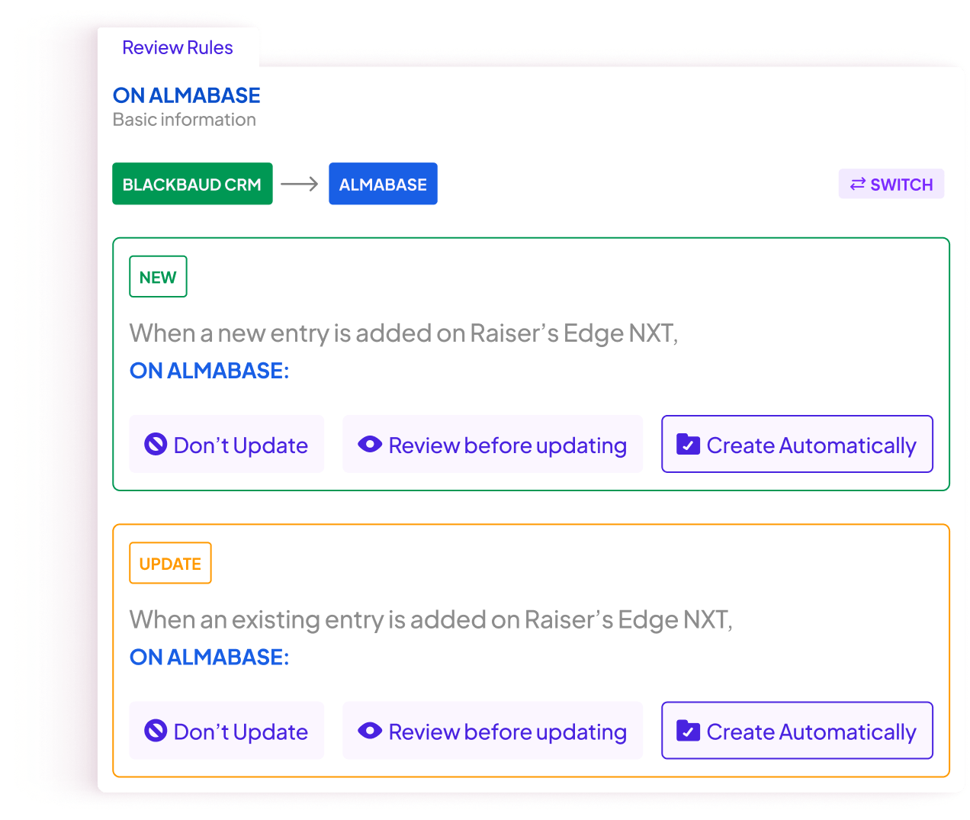The image size is (970, 820).
Task: Click the NEW badge on the first rule card
Action: [158, 276]
